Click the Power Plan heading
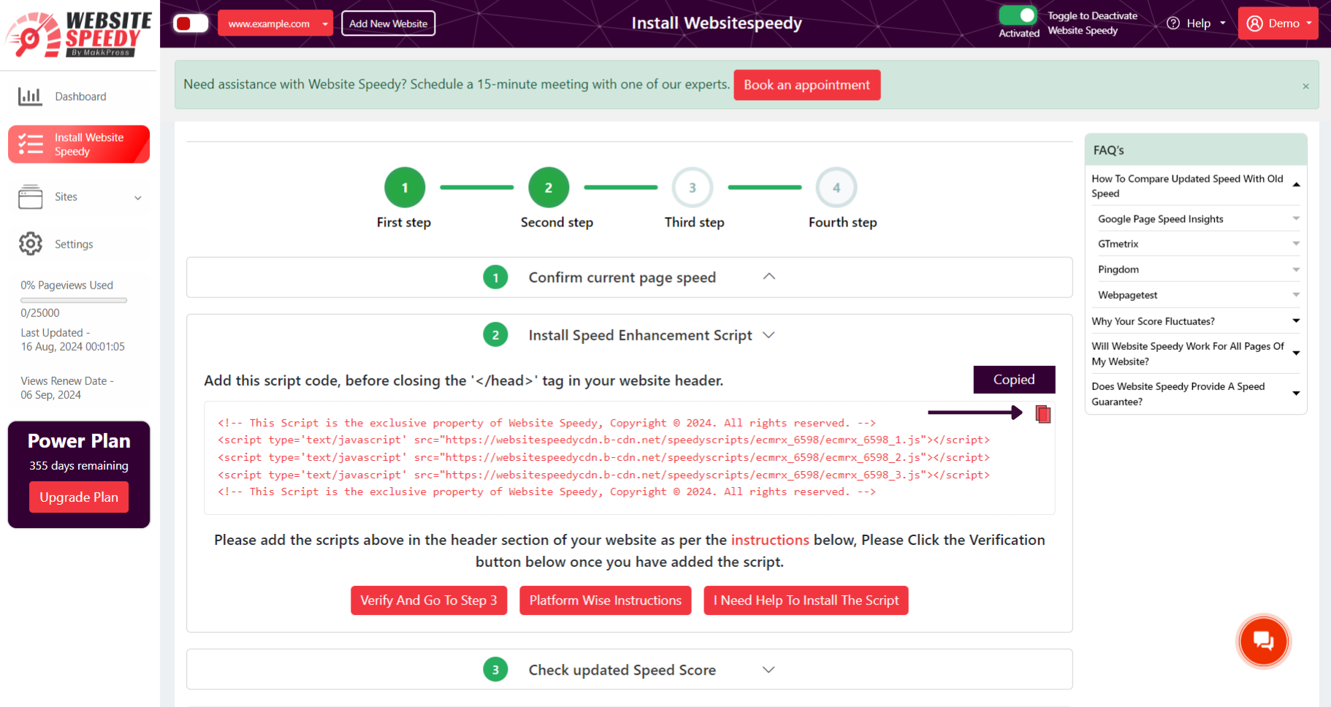This screenshot has height=707, width=1331. (x=79, y=441)
